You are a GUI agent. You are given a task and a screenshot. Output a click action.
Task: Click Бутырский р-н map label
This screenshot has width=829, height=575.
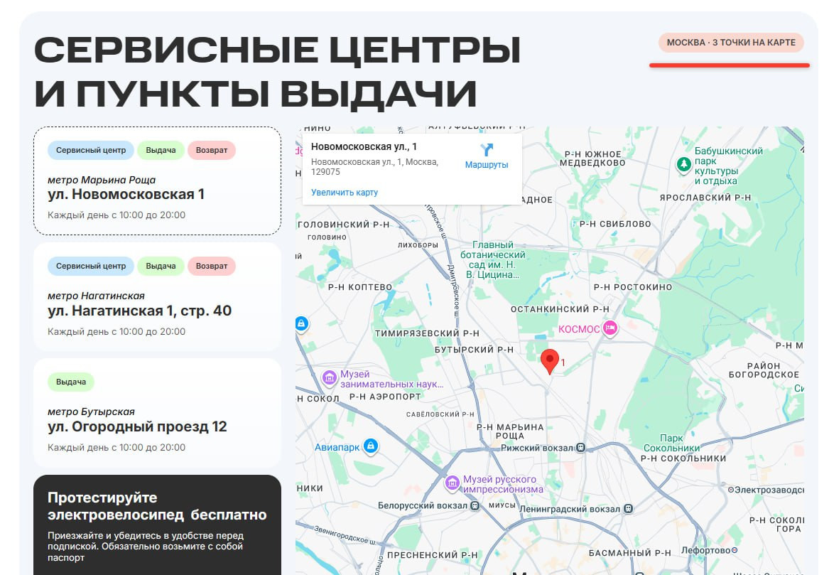(x=475, y=350)
